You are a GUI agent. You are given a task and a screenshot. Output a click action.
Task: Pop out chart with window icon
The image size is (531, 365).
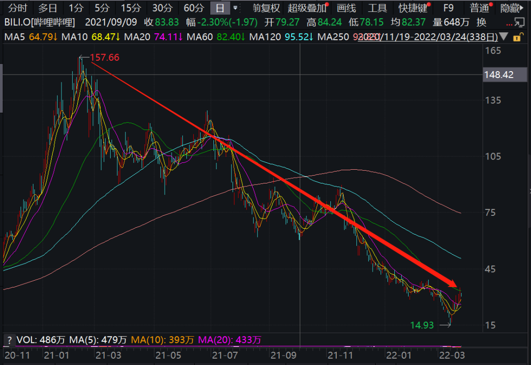519,22
